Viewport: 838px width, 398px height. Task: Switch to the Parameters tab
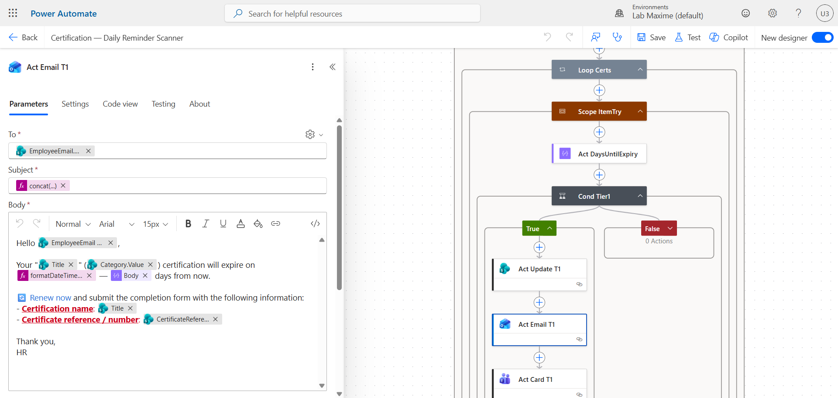coord(29,104)
